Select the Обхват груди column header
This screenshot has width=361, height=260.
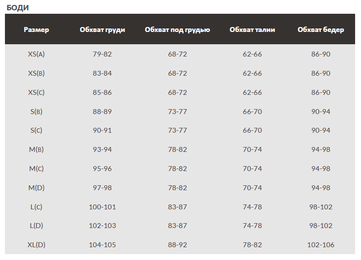coord(102,29)
